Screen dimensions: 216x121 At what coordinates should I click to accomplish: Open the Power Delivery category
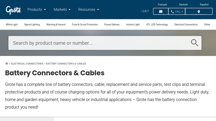(112, 24)
